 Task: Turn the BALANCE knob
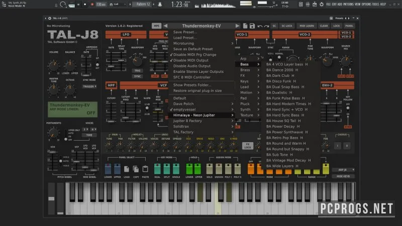[x=70, y=66]
